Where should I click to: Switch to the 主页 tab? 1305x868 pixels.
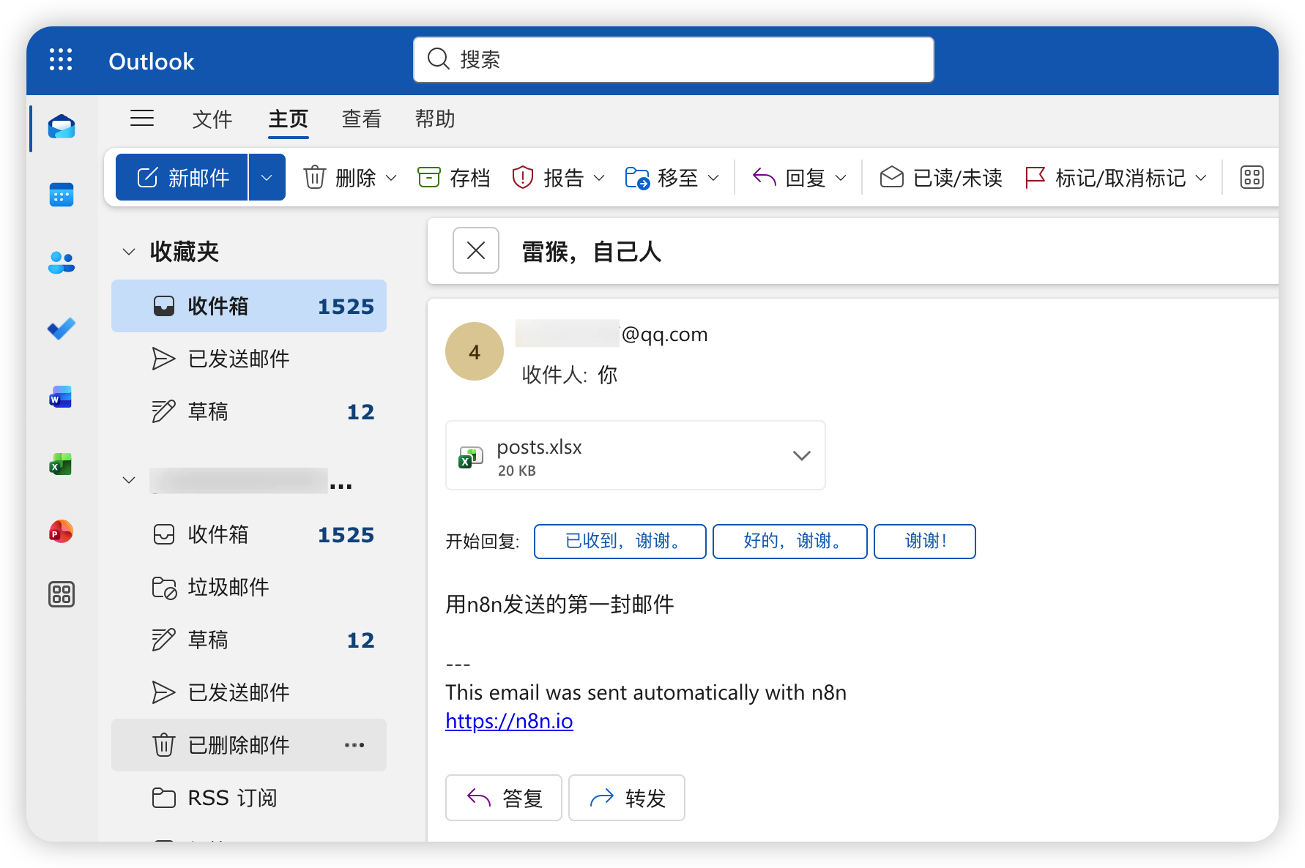pyautogui.click(x=289, y=119)
